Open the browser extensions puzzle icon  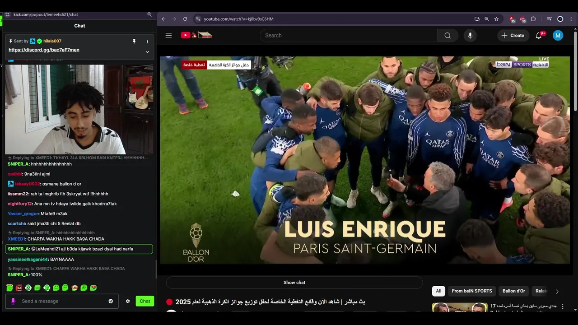click(x=533, y=19)
